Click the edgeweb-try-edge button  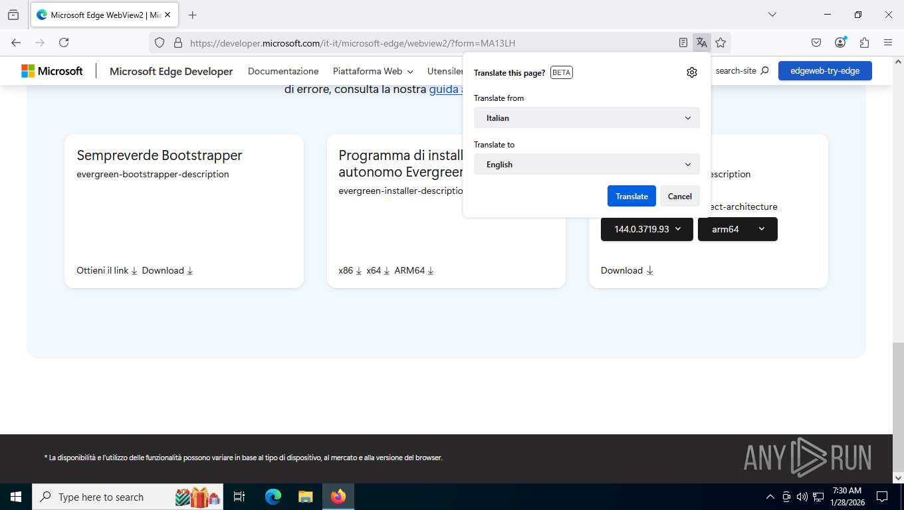[825, 70]
